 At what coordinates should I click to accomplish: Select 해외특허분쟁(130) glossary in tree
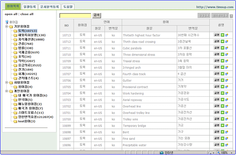(x=32, y=35)
